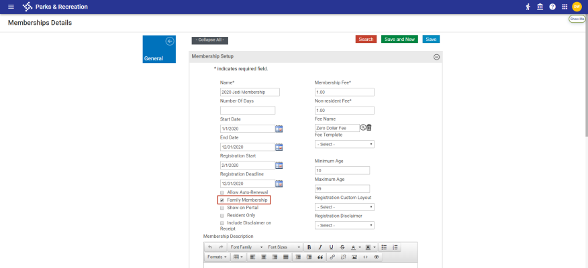Click the walking person icon in header
588x268 pixels.
click(528, 7)
